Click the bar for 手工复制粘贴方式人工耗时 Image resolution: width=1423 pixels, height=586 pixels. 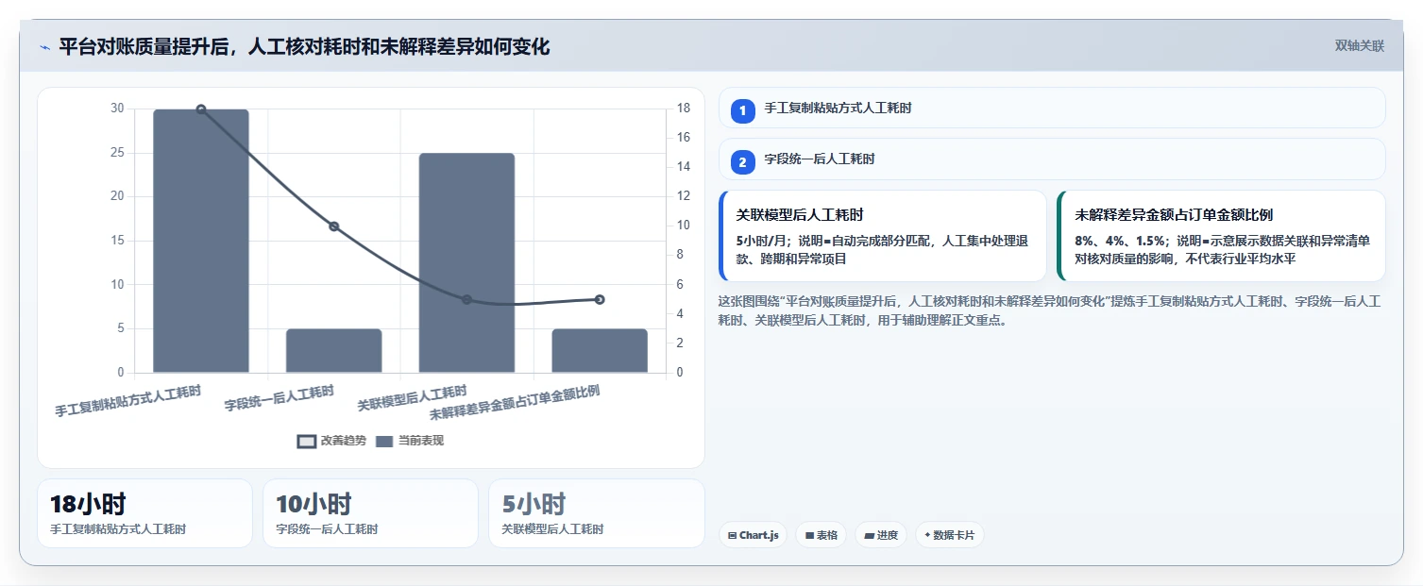201,241
